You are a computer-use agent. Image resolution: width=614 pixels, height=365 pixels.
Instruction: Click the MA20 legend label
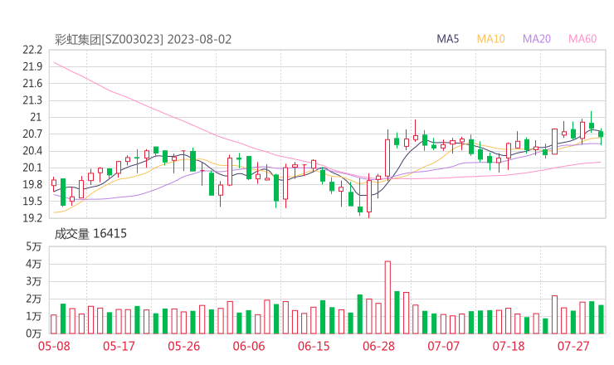(x=537, y=39)
